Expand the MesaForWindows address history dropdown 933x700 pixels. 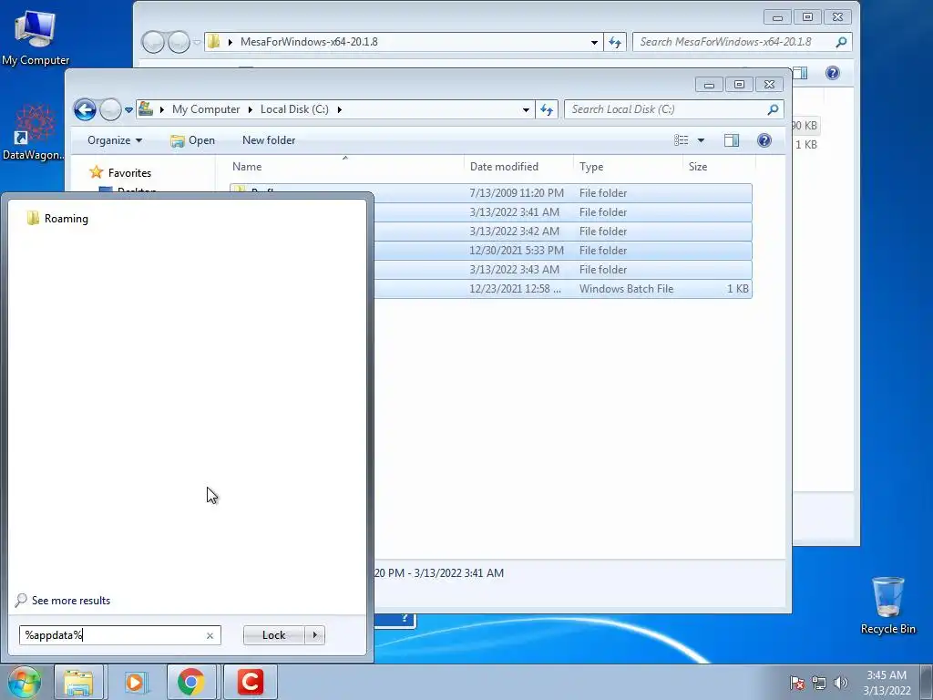pyautogui.click(x=594, y=42)
